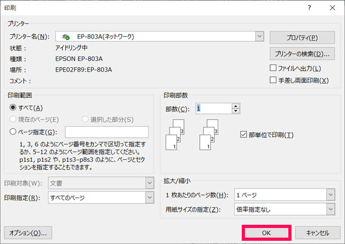This screenshot has width=345, height=244.
Task: Expand 1枚あたりのページ数 dropdown
Action: click(x=331, y=195)
